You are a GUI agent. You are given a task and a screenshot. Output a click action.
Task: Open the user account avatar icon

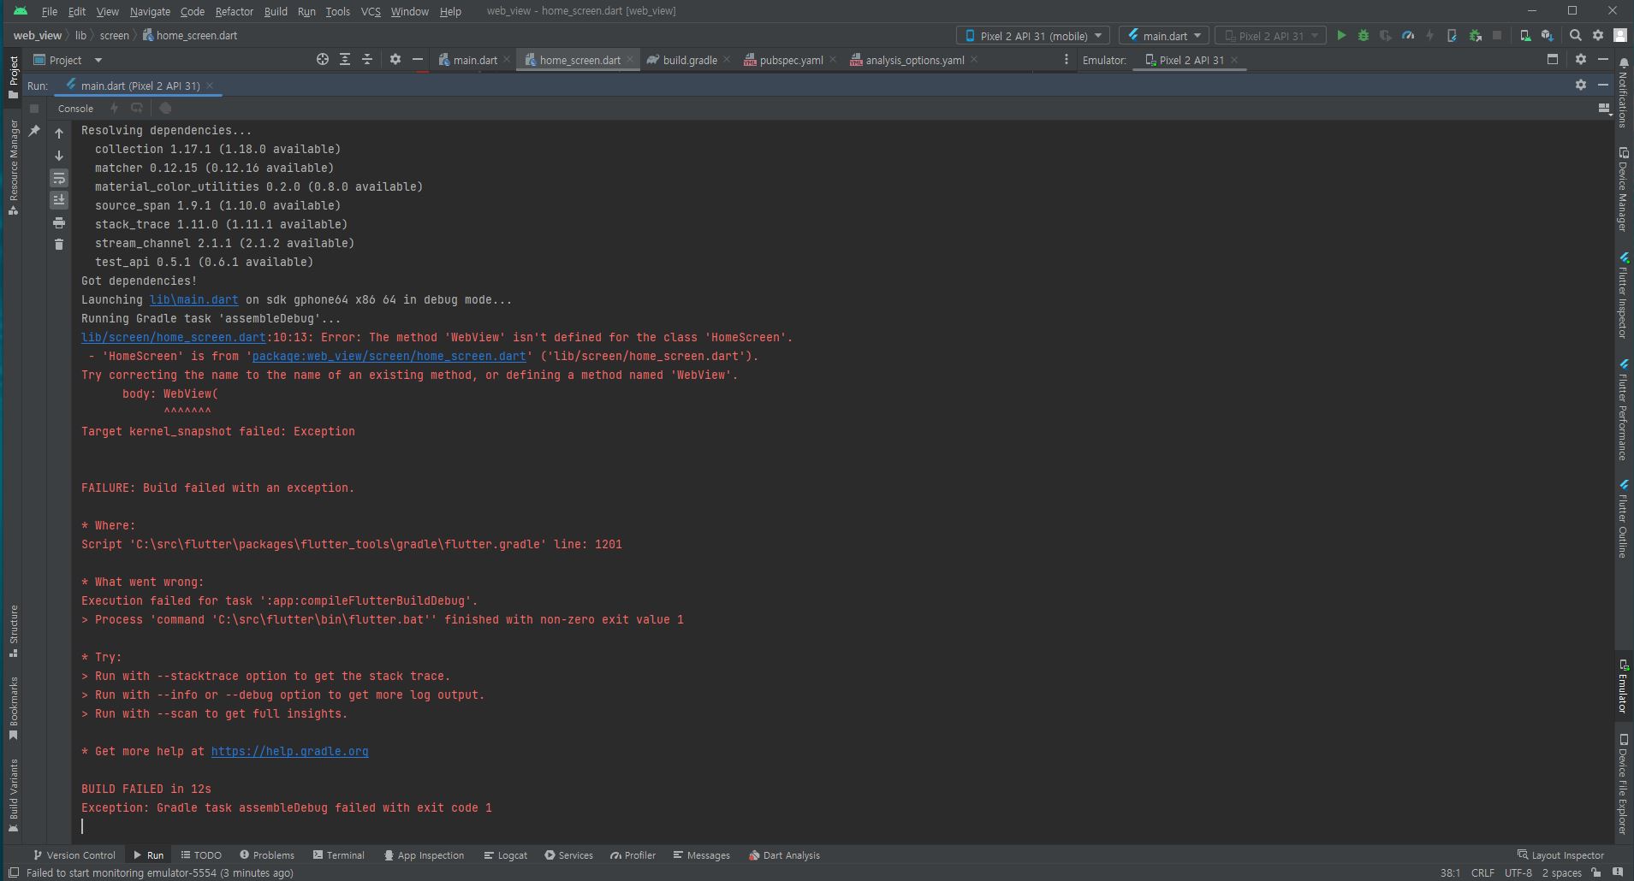[x=1619, y=36]
